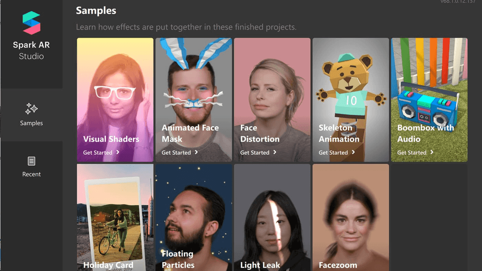Select the Animated Face Mask bunny thumbnail

(193, 100)
